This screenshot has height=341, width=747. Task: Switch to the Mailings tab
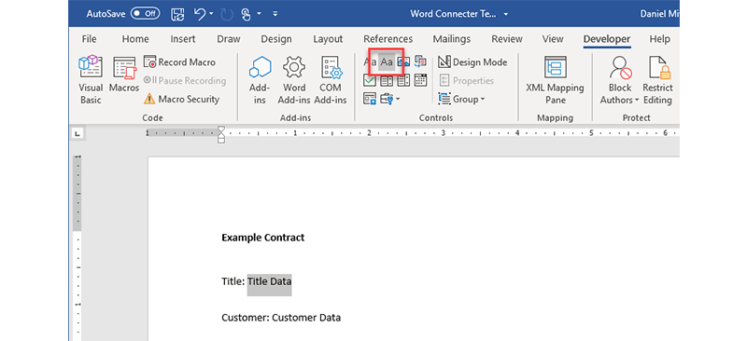click(452, 39)
